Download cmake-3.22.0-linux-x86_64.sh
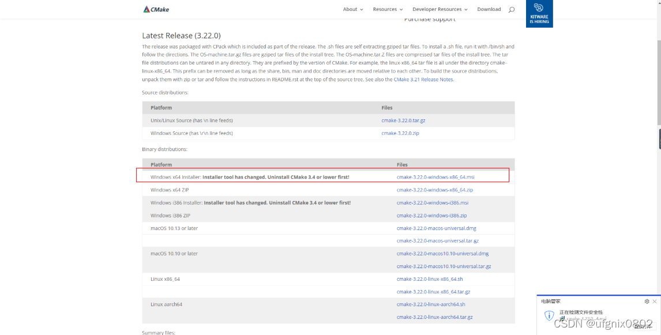Viewport: 661px width, 335px height. click(430, 279)
